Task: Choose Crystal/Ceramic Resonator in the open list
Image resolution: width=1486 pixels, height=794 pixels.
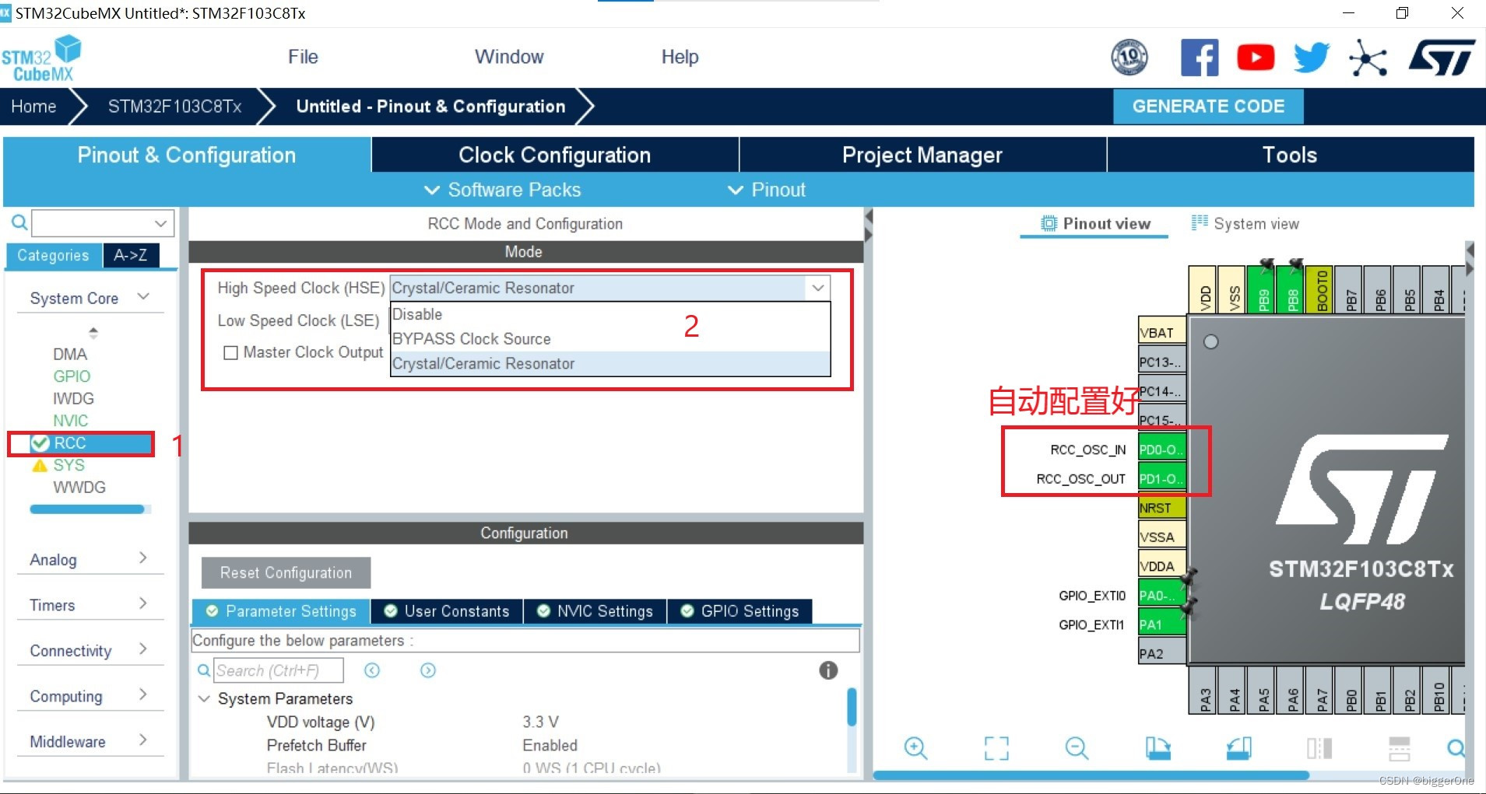Action: (610, 364)
